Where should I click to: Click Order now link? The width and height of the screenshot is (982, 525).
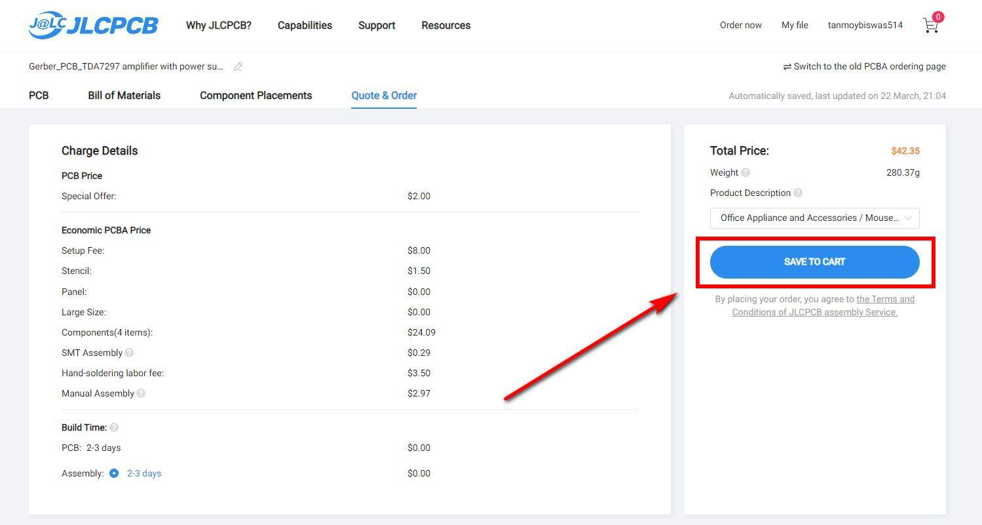click(x=741, y=25)
